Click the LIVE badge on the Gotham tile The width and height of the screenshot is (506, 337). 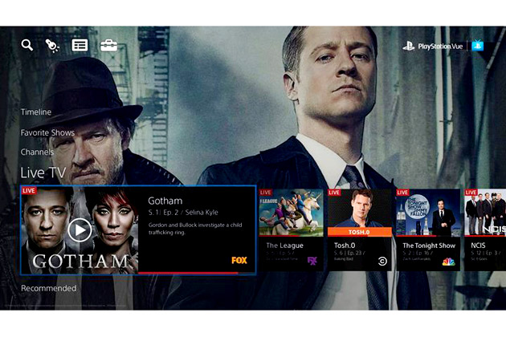click(x=29, y=191)
